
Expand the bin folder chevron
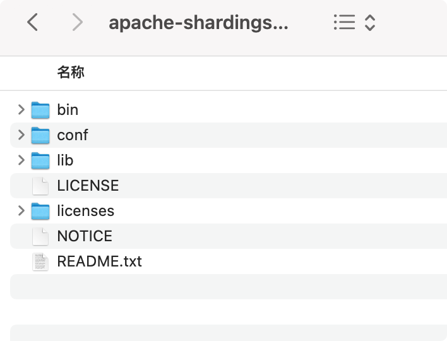21,110
